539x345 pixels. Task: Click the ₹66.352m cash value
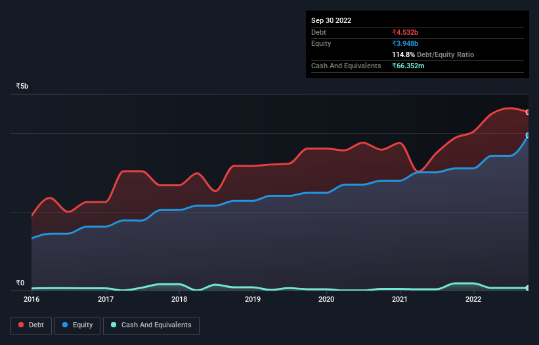point(408,66)
